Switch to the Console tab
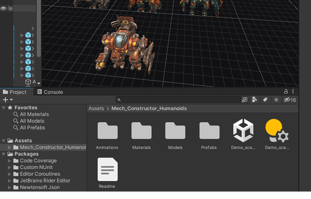This screenshot has width=311, height=199. (x=50, y=92)
